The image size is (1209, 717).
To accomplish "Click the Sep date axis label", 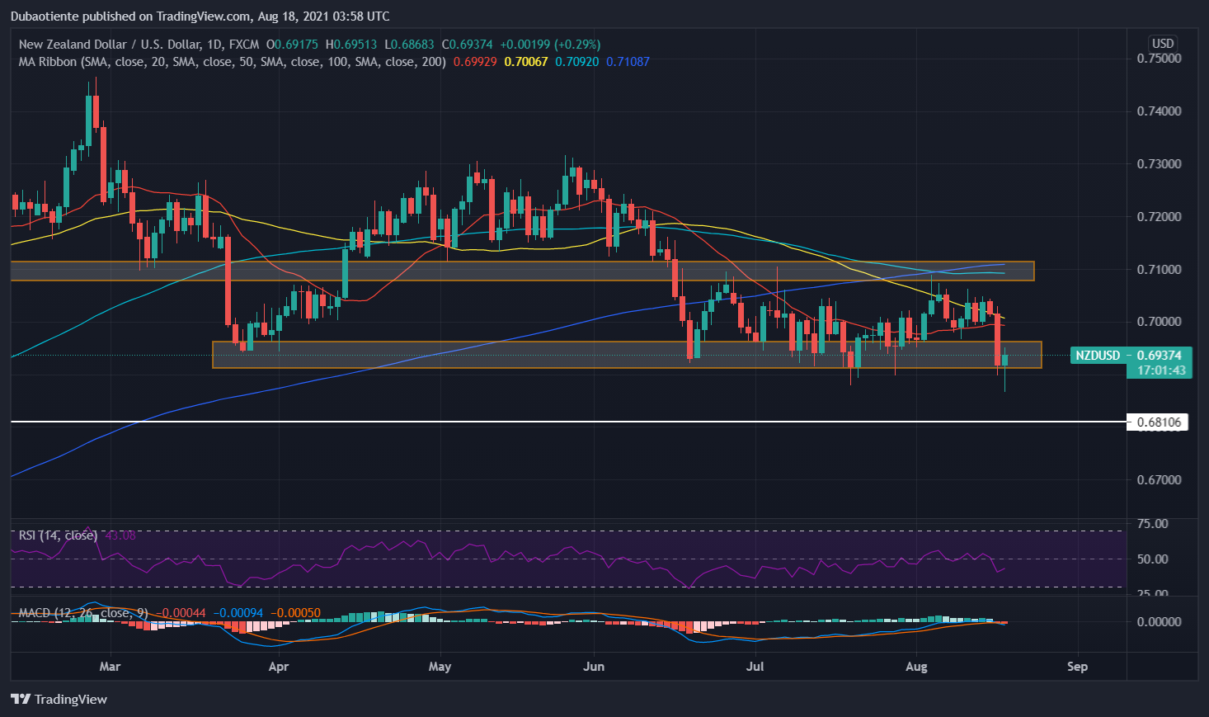I will [x=1077, y=667].
